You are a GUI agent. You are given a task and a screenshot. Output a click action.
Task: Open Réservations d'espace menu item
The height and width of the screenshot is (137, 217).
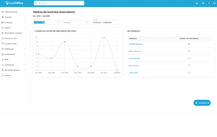pyautogui.click(x=13, y=33)
